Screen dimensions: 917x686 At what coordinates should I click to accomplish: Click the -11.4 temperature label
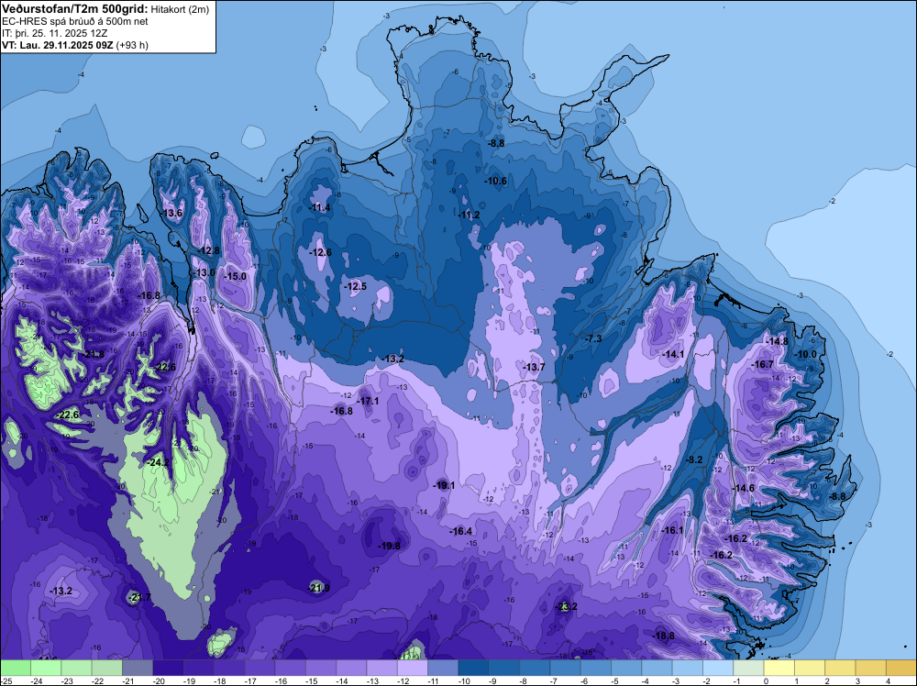pyautogui.click(x=320, y=207)
